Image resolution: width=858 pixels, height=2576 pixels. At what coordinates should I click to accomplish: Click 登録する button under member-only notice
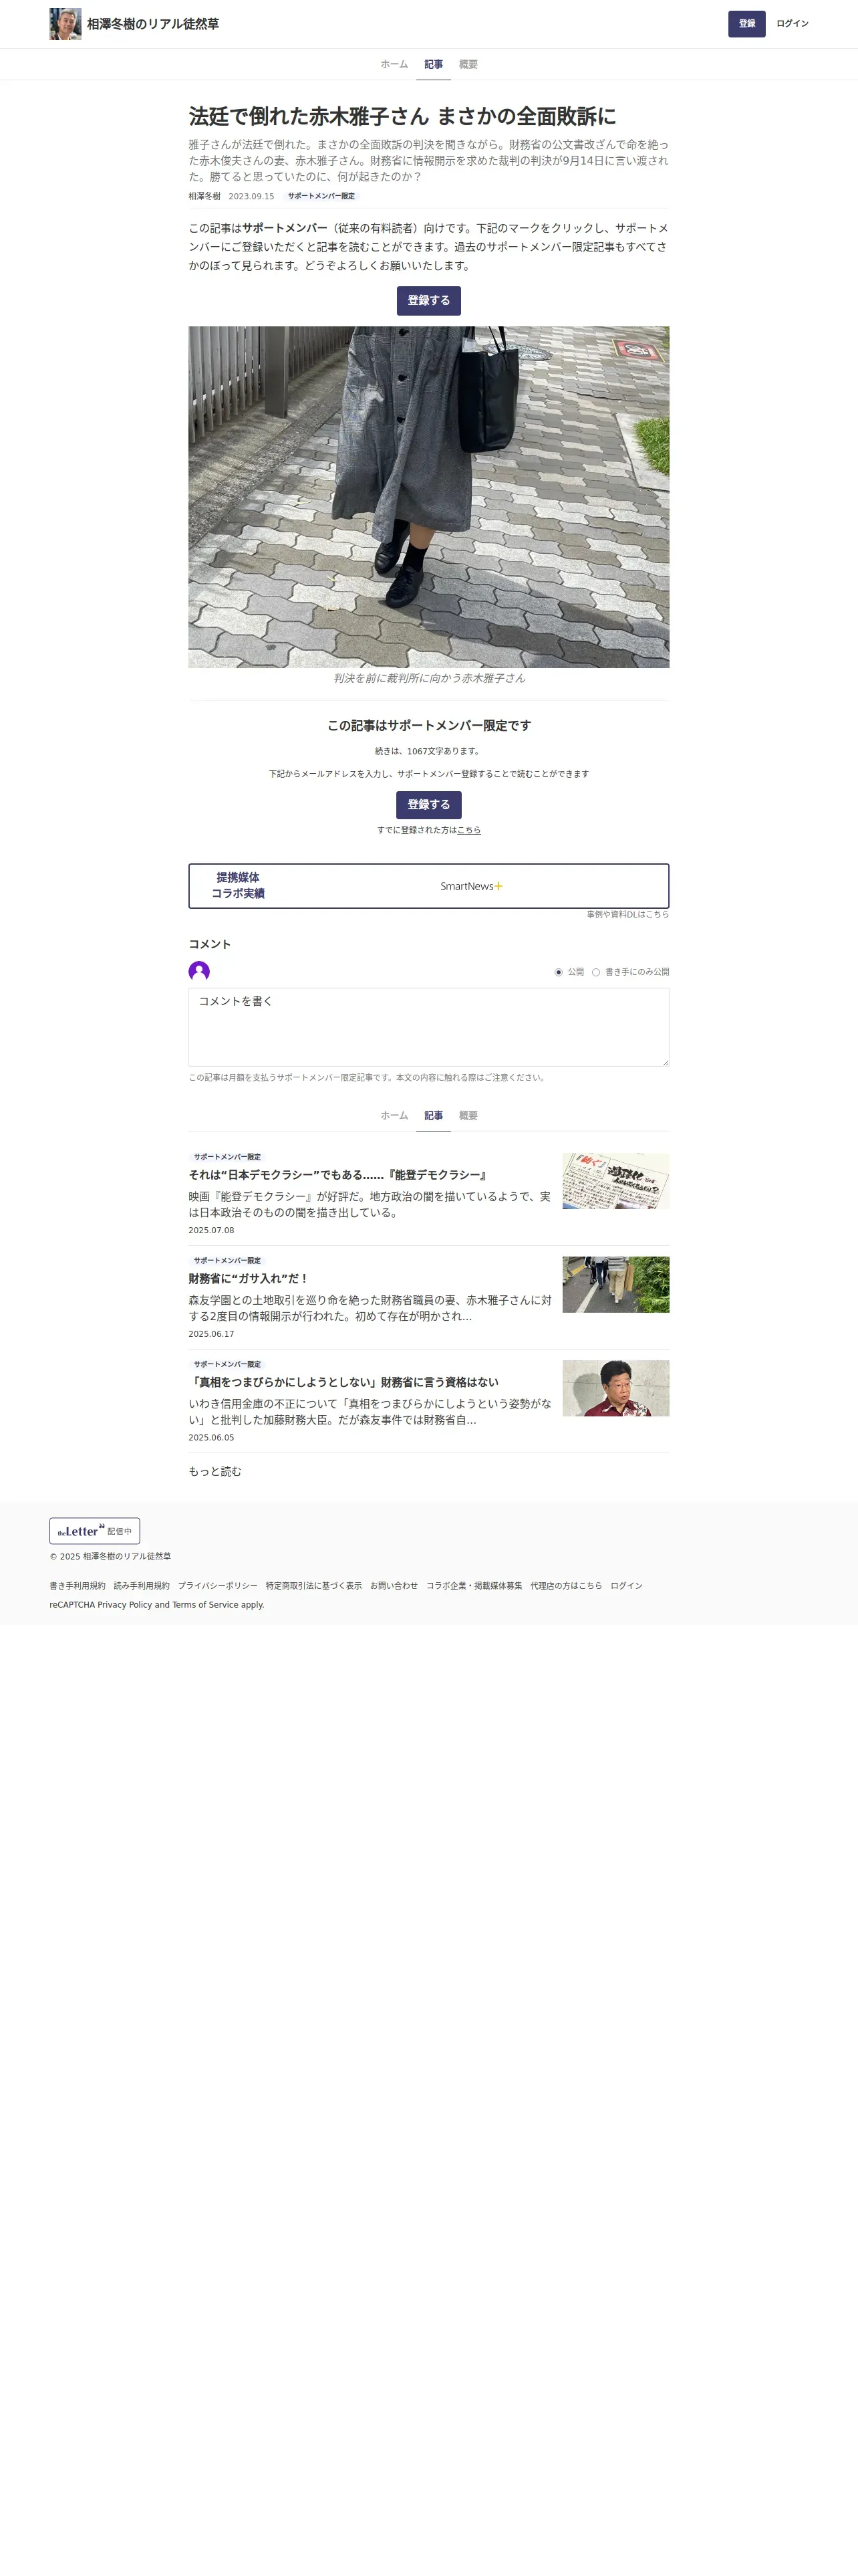428,804
